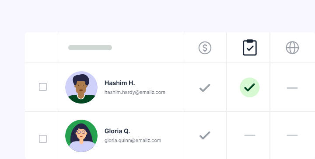Click the empty header cell above checkboxes

point(41,47)
